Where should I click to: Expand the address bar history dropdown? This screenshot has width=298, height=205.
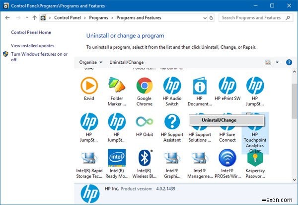(x=205, y=18)
